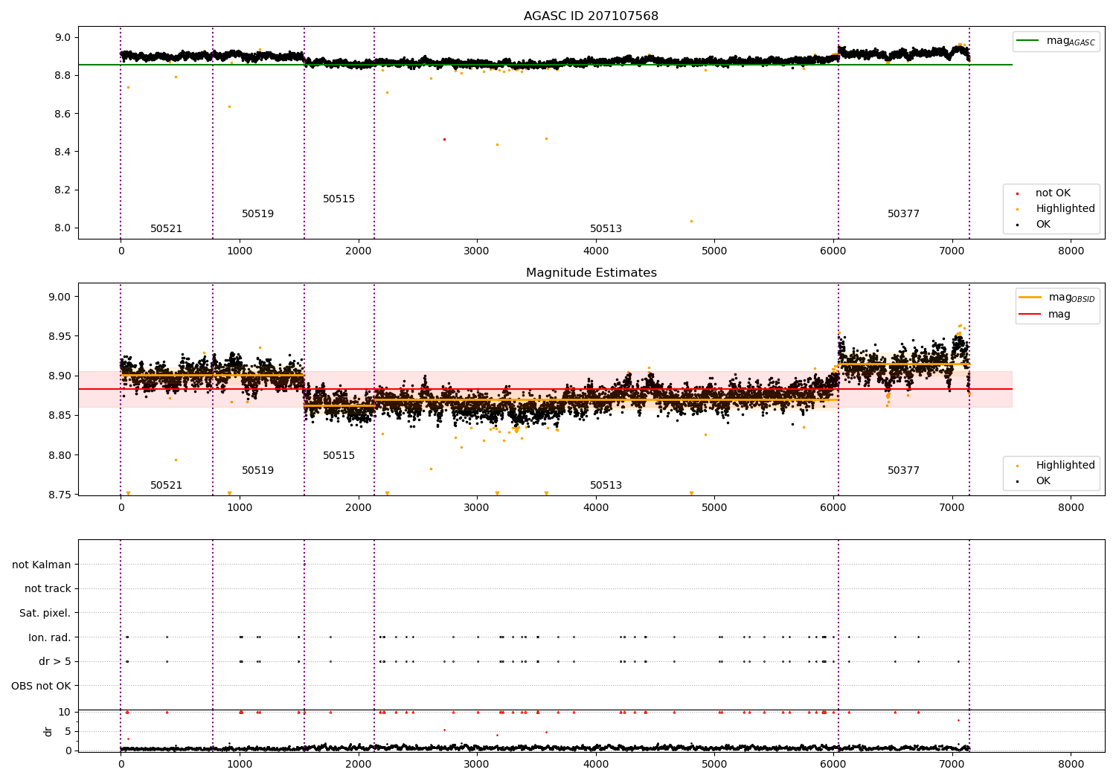Click Highlighted in the middle plot legend
The width and height of the screenshot is (1116, 781).
tap(1056, 466)
